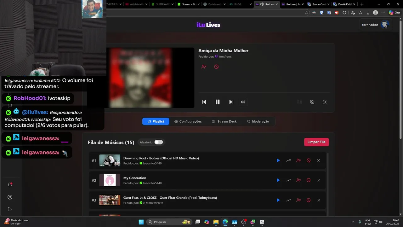Ban the Drowning Pool - Bodies song
This screenshot has height=227, width=403.
coord(309,160)
